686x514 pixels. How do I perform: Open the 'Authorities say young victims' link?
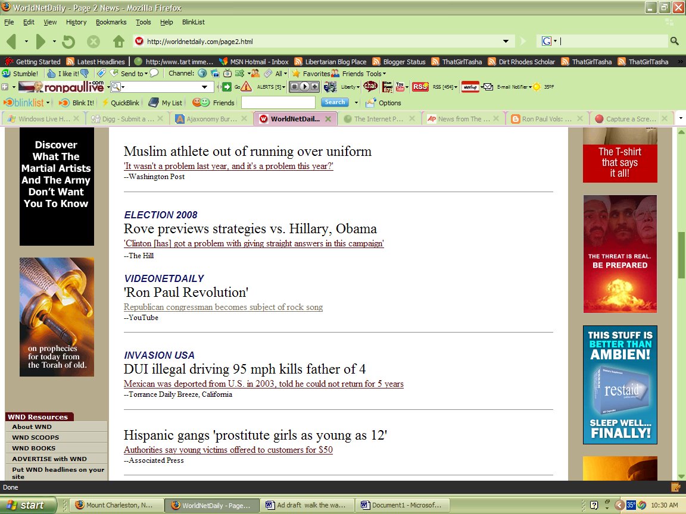[x=228, y=450]
